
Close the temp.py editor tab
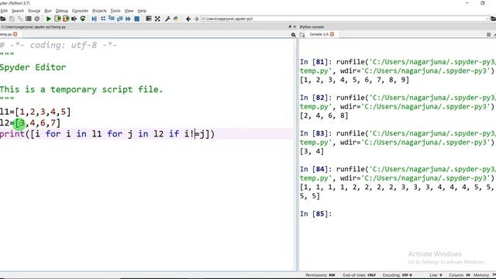click(x=15, y=34)
